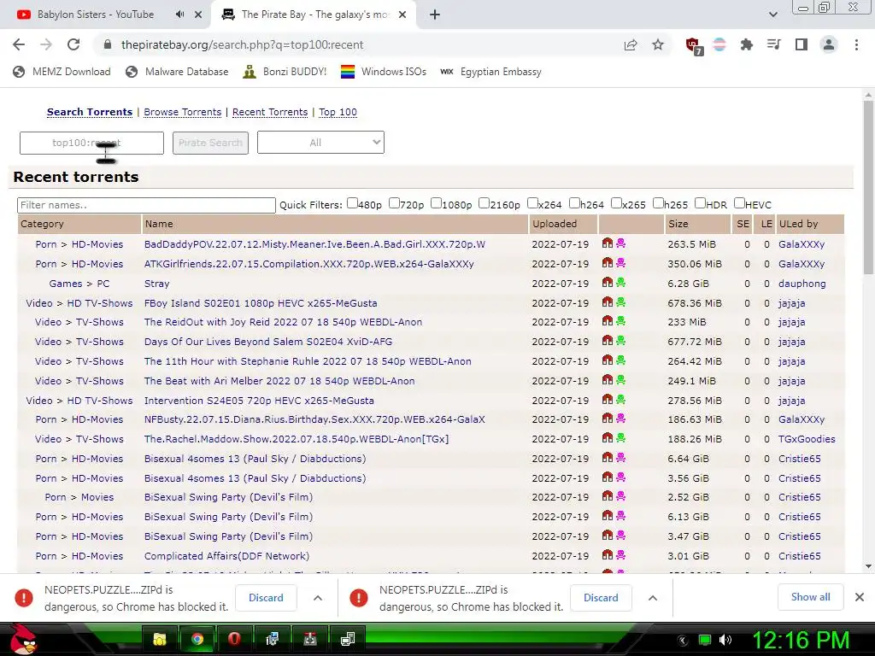Image resolution: width=875 pixels, height=656 pixels.
Task: Click the share page icon in address bar
Action: click(x=631, y=44)
